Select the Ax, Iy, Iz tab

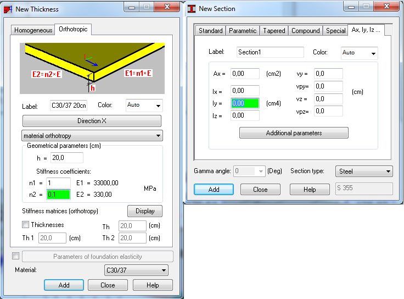tap(366, 30)
